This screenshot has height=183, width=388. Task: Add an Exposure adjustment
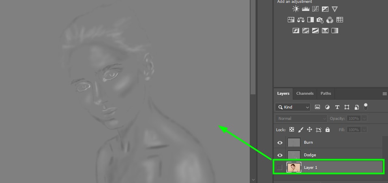coord(325,9)
